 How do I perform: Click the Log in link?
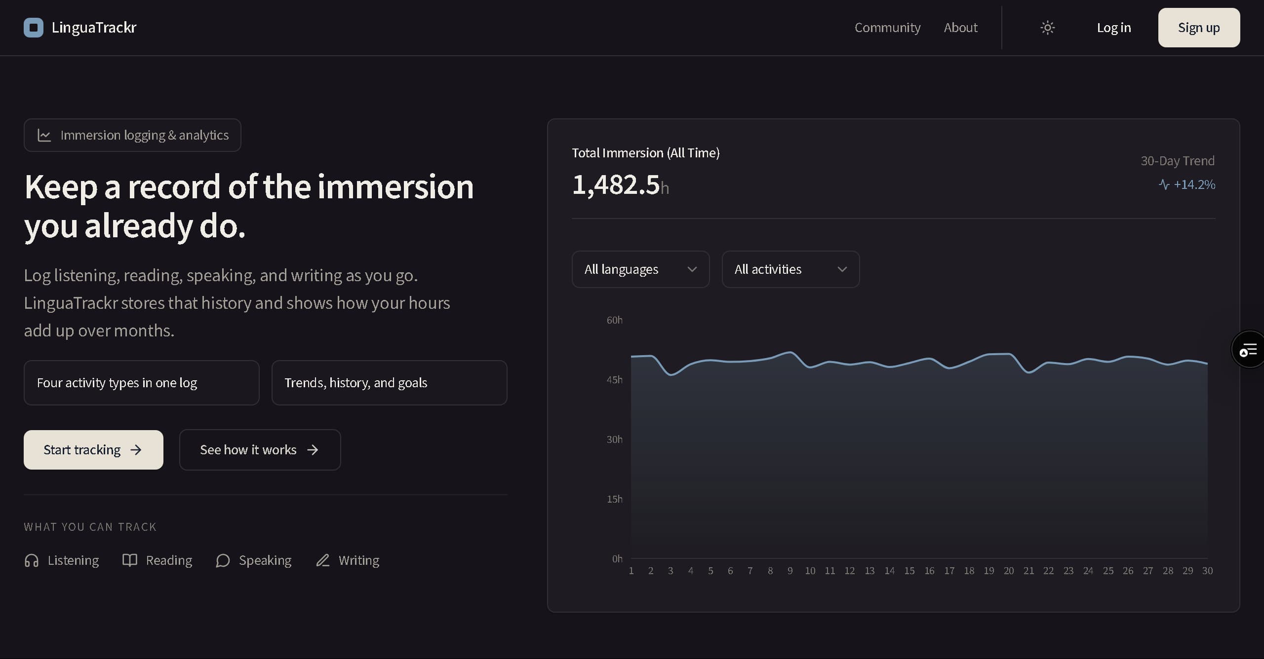click(x=1114, y=28)
